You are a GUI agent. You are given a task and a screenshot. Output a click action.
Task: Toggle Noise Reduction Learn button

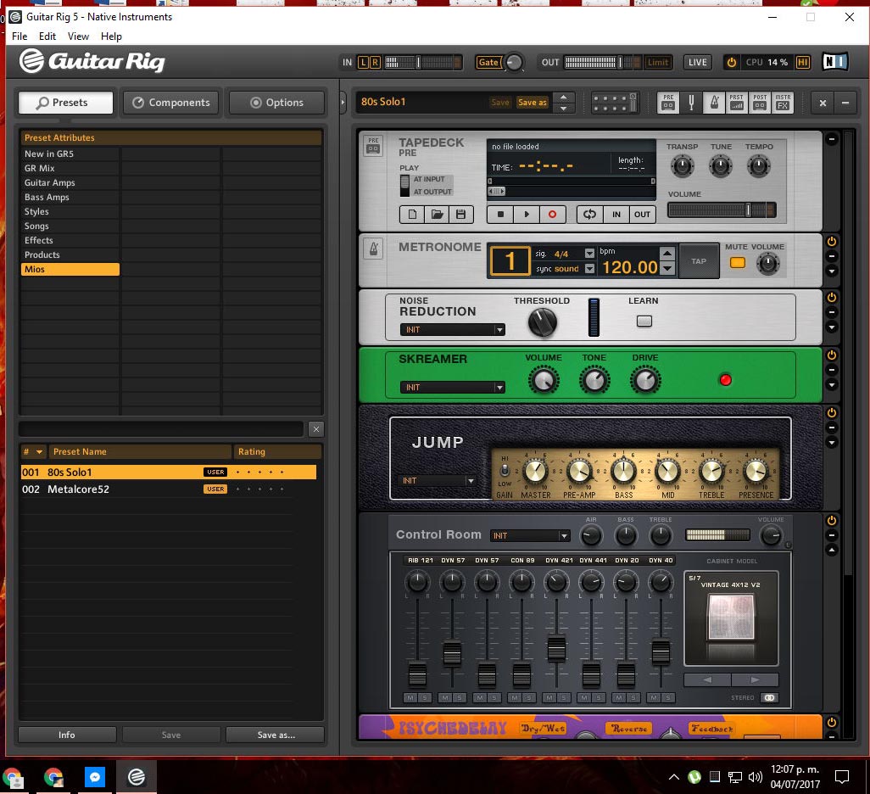point(644,321)
